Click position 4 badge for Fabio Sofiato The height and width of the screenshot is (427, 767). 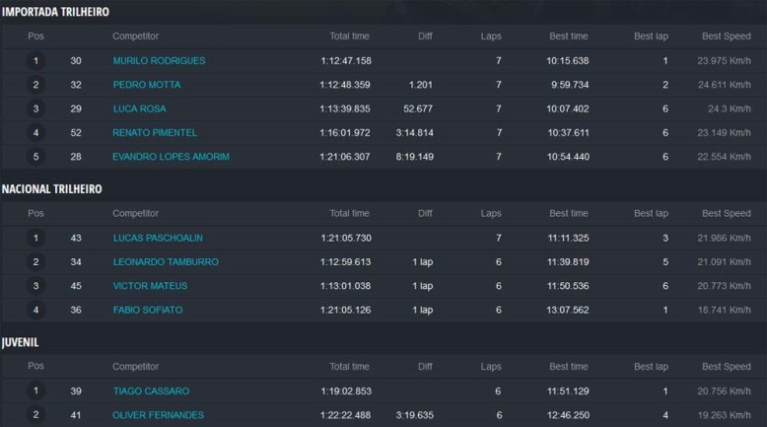click(35, 310)
